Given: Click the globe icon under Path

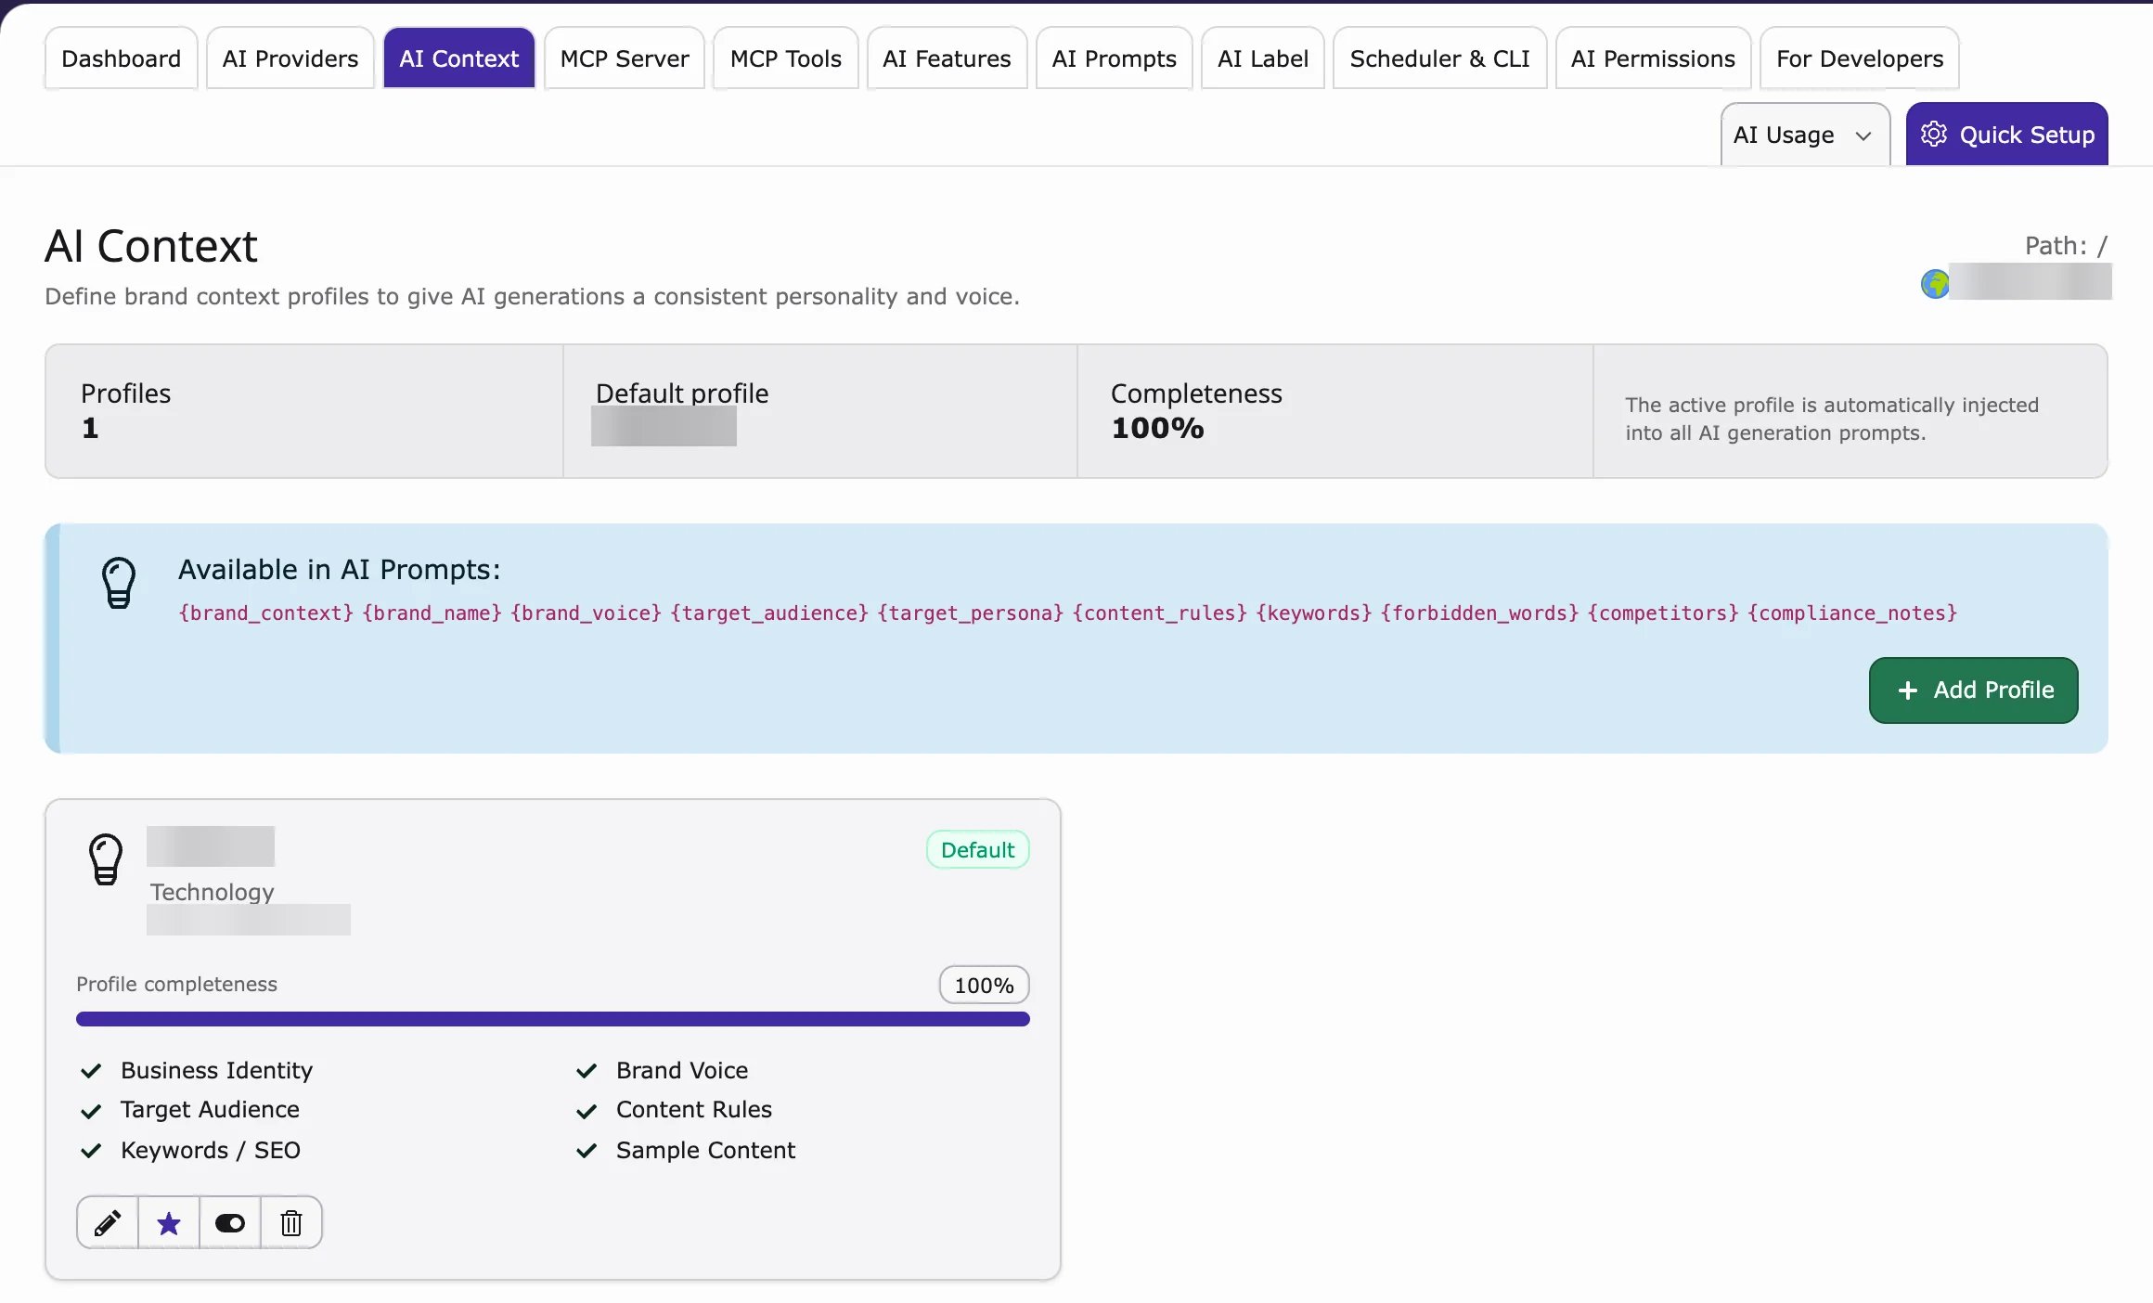Looking at the screenshot, I should pyautogui.click(x=1935, y=283).
